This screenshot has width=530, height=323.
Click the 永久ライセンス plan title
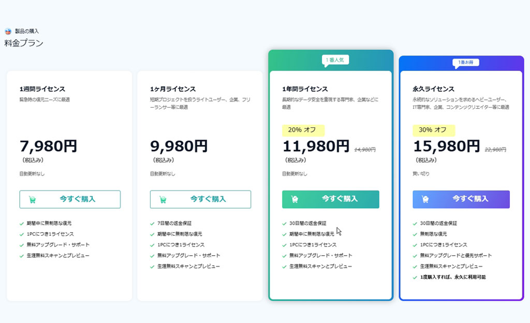[x=433, y=89]
